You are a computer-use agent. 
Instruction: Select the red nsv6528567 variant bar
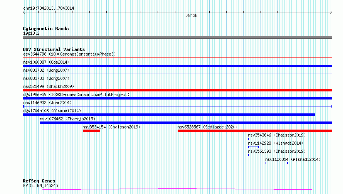(255, 131)
